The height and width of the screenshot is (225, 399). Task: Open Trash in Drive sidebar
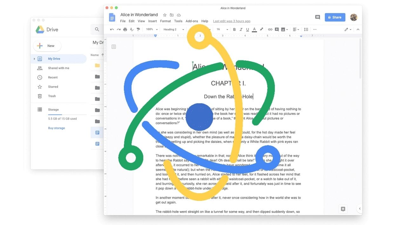pyautogui.click(x=52, y=96)
